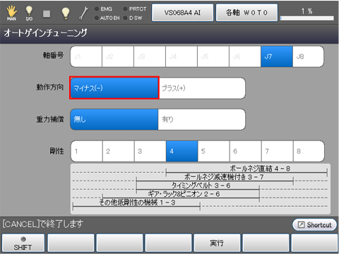Set gravity compensation to 無し
The height and width of the screenshot is (254, 339).
114,119
